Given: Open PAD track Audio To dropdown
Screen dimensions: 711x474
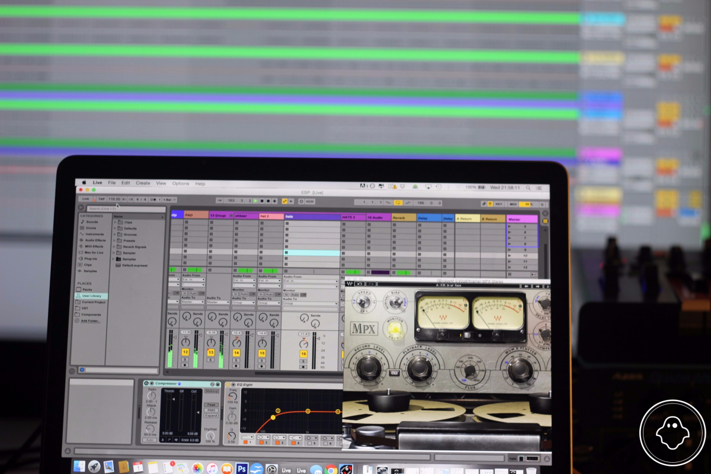Looking at the screenshot, I should tap(193, 302).
